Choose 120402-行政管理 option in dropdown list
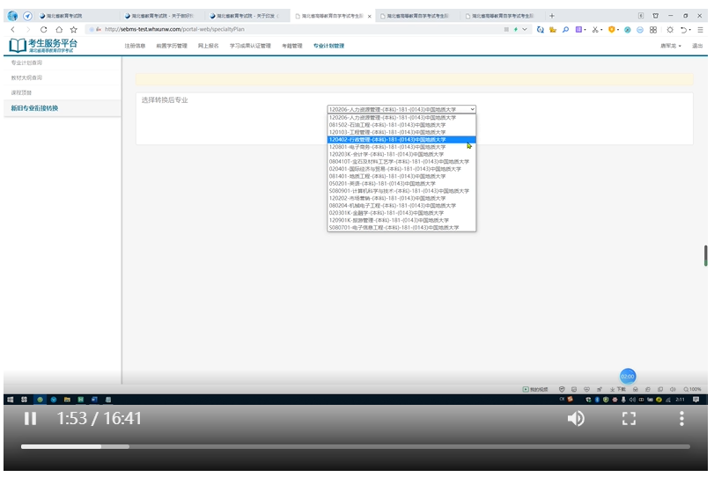 [387, 139]
